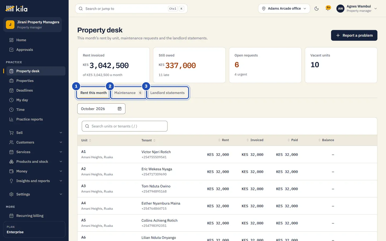This screenshot has height=241, width=386.
Task: Click the magnifier icon in top search bar
Action: [81, 9]
